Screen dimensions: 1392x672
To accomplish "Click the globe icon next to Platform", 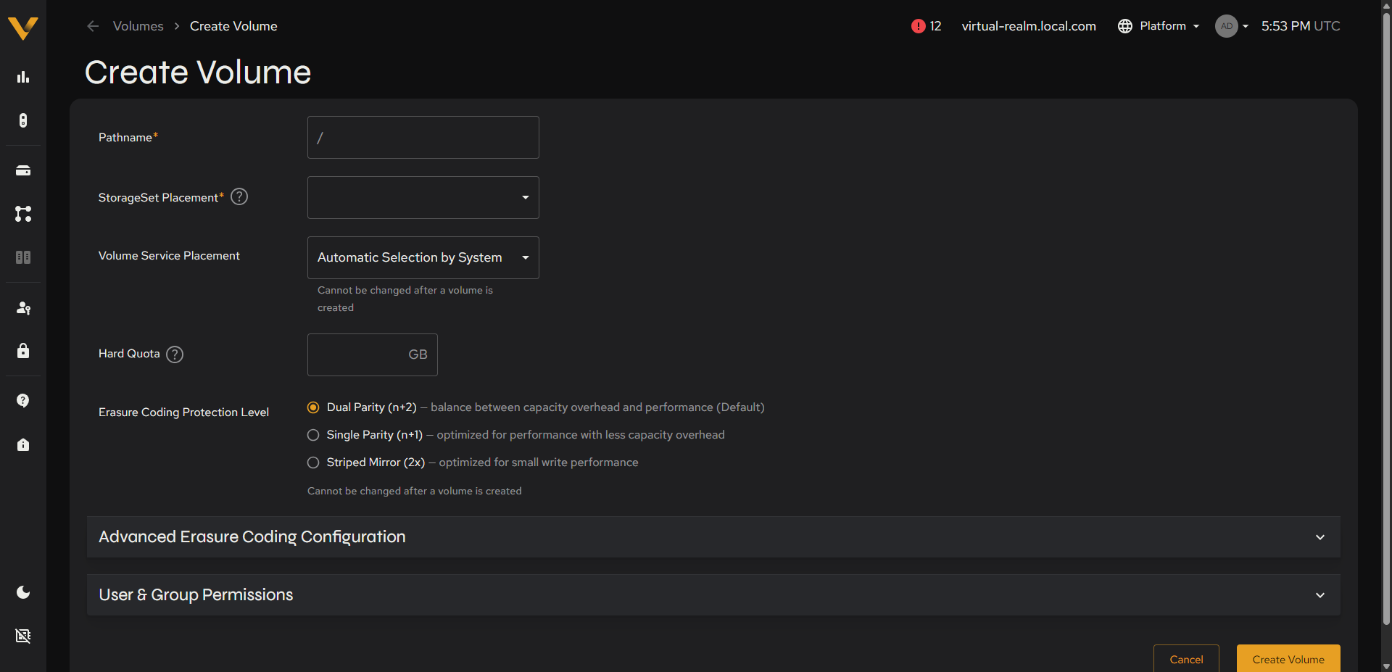I will (x=1125, y=26).
